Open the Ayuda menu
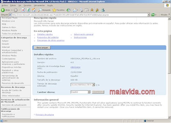The width and height of the screenshot is (171, 123). [x=50, y=5]
